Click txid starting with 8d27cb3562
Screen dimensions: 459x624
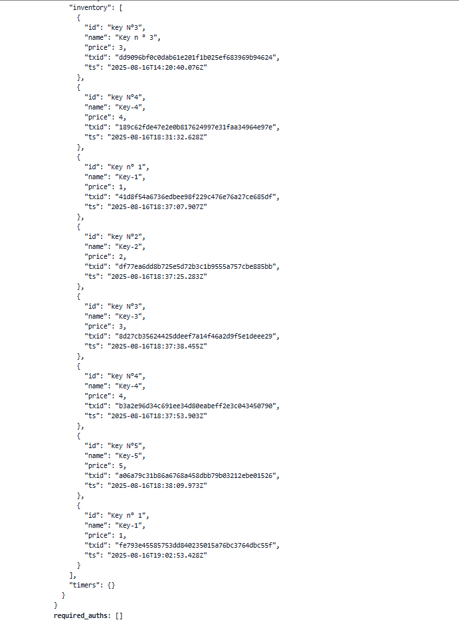pos(195,336)
